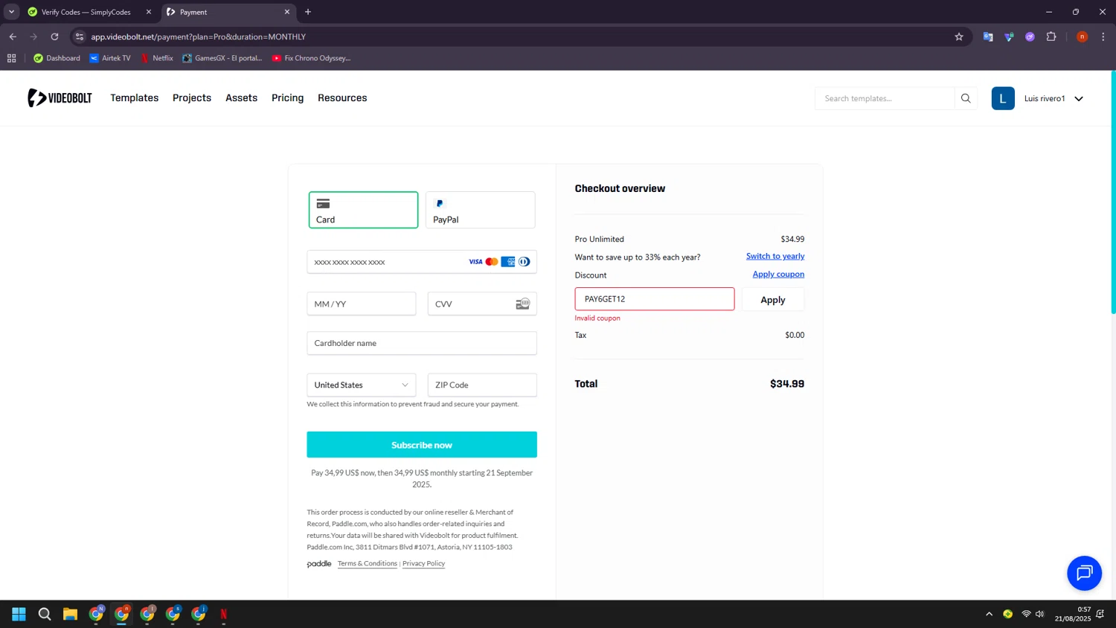This screenshot has height=628, width=1116.
Task: Click the CVV card help icon
Action: pyautogui.click(x=523, y=304)
